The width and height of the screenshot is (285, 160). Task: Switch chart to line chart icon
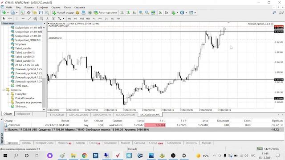134,12
